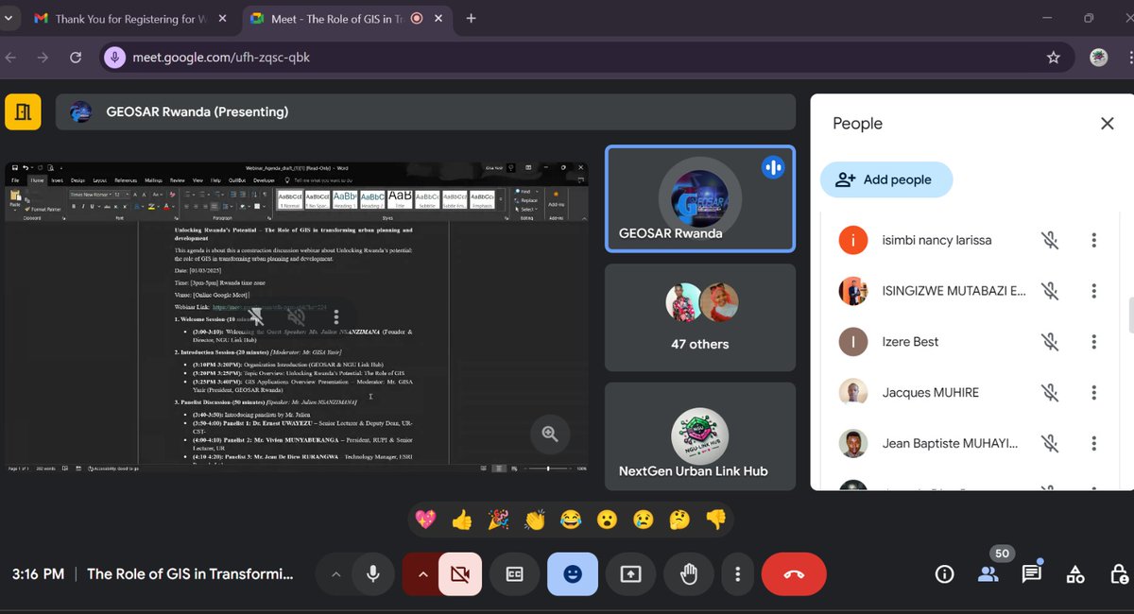
Task: Toggle the microphone in call controls
Action: 373,573
